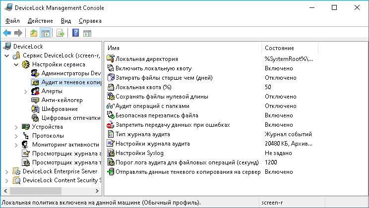Open help via blue question mark icon
This screenshot has width=369, height=208.
coord(75,33)
